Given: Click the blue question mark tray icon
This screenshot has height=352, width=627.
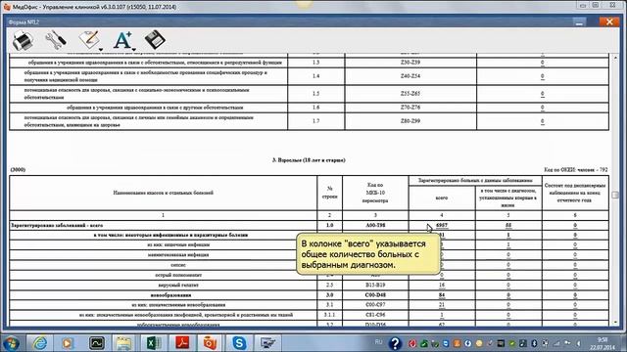Looking at the screenshot, I should click(395, 343).
